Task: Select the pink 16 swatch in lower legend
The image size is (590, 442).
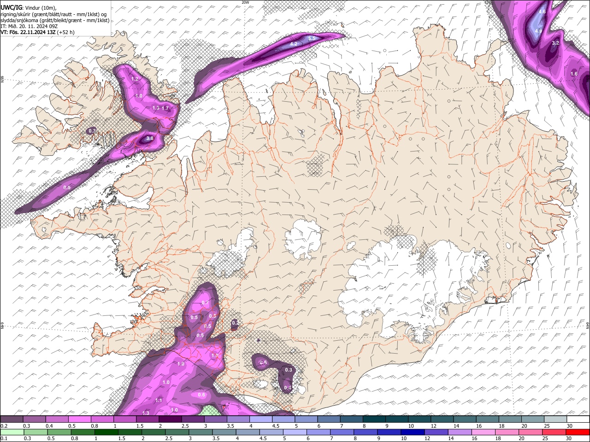Action: coord(483,432)
